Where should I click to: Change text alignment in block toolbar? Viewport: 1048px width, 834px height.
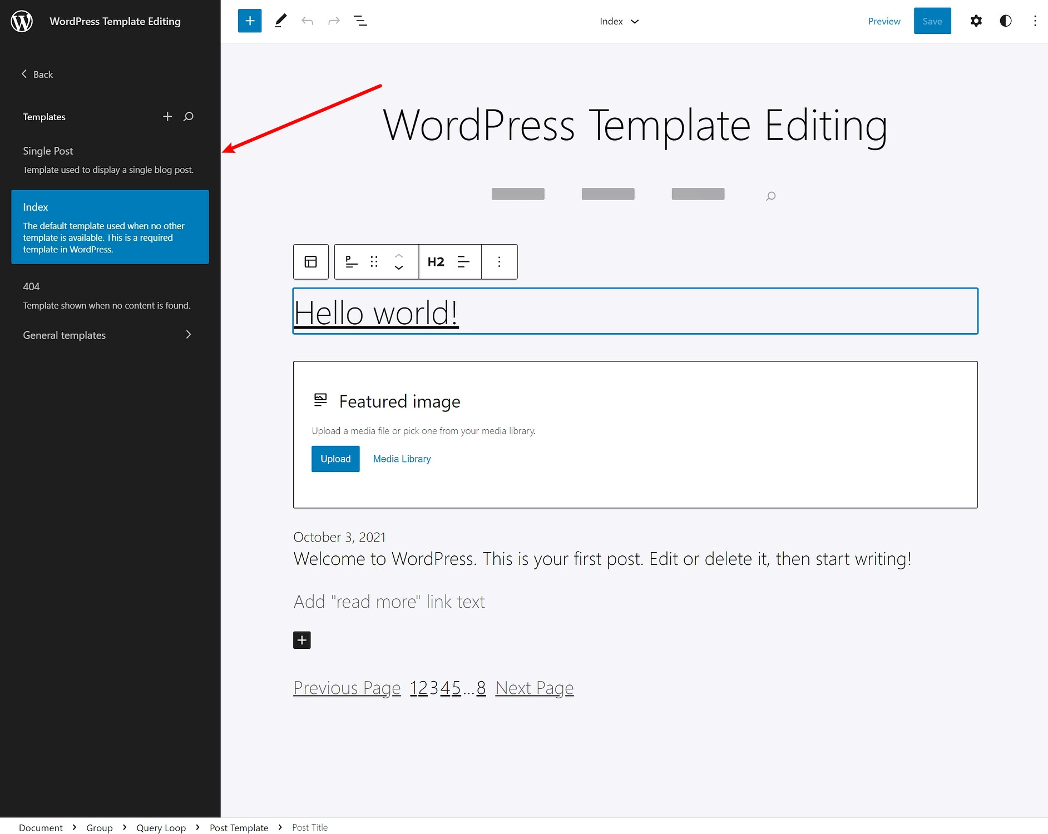[x=463, y=261]
